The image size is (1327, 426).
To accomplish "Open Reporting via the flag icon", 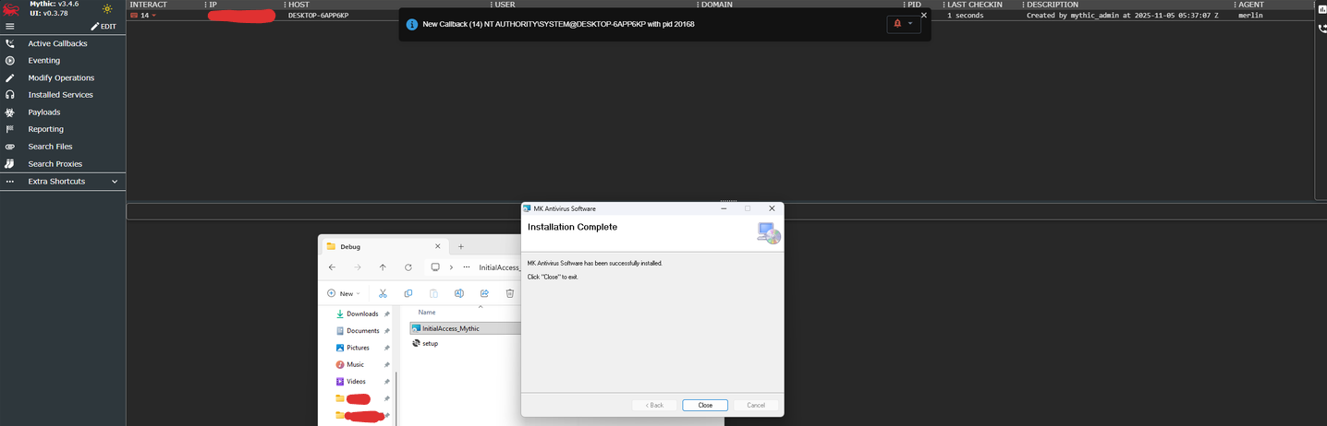I will click(10, 130).
